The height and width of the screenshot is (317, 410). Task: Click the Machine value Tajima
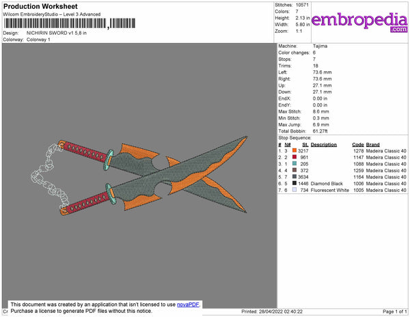coord(320,46)
